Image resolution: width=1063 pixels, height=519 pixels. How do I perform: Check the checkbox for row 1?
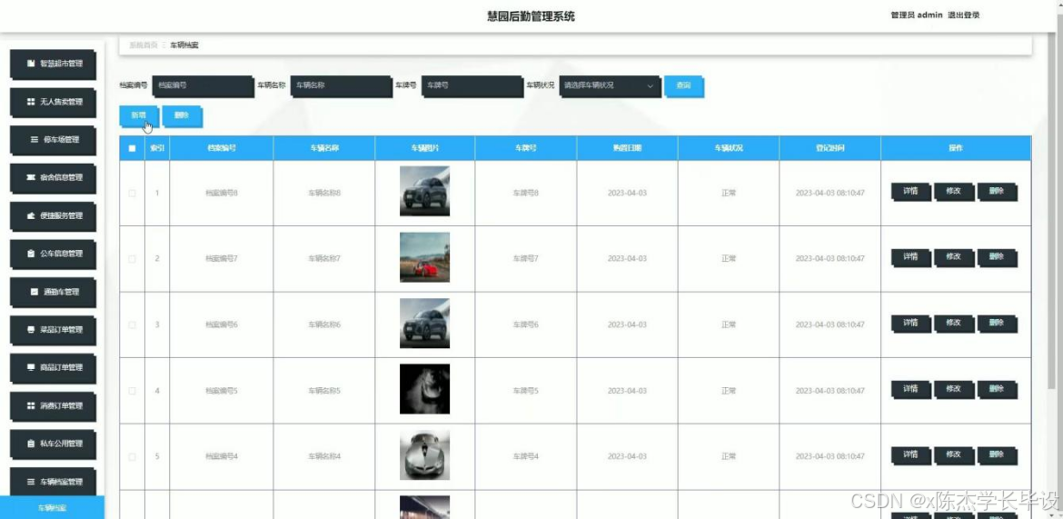(x=133, y=194)
